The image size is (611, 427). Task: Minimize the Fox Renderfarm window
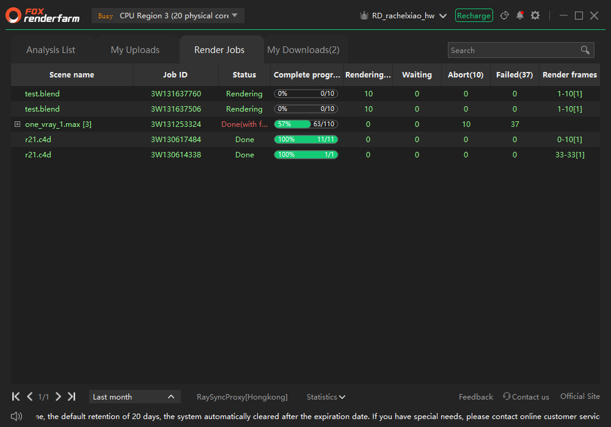coord(563,16)
